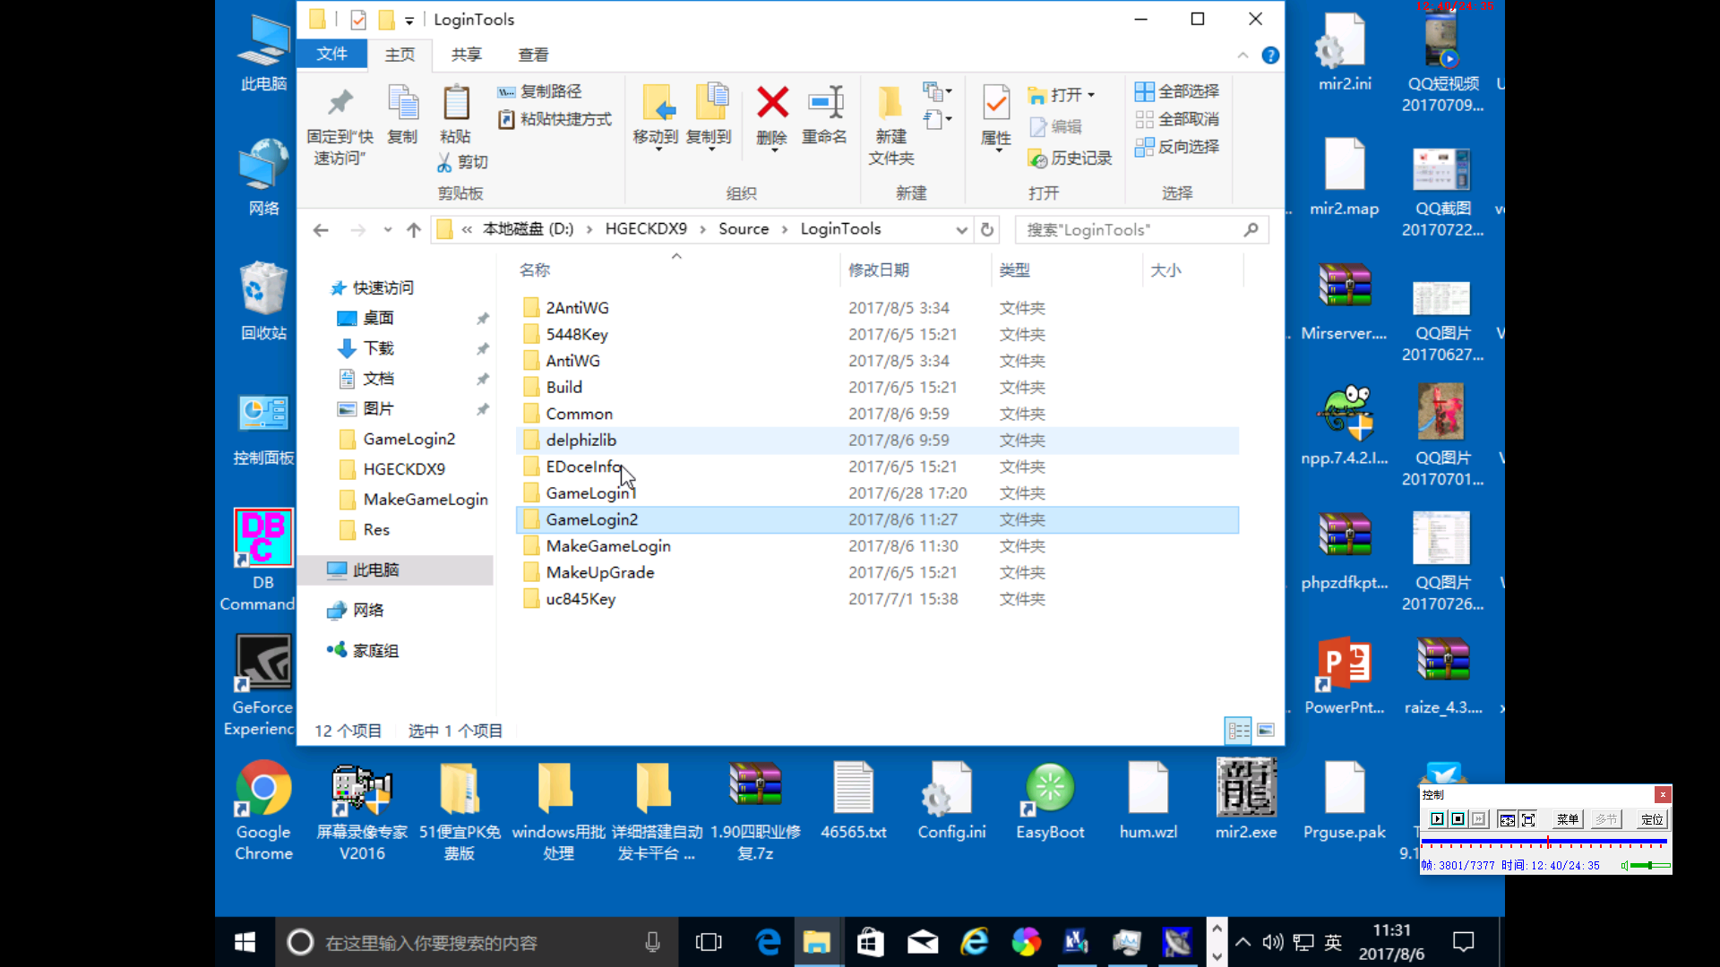Open the Move to (移动到) dropdown

coord(658,150)
